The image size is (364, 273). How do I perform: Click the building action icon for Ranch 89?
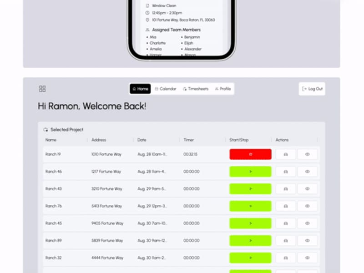[x=286, y=241]
